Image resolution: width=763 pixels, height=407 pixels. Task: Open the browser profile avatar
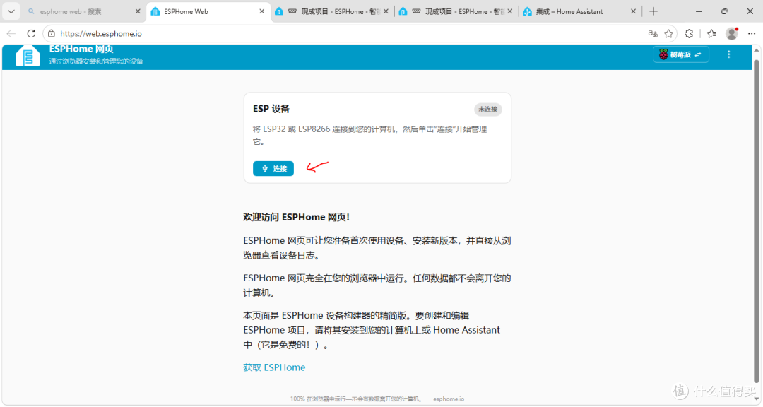coord(731,34)
